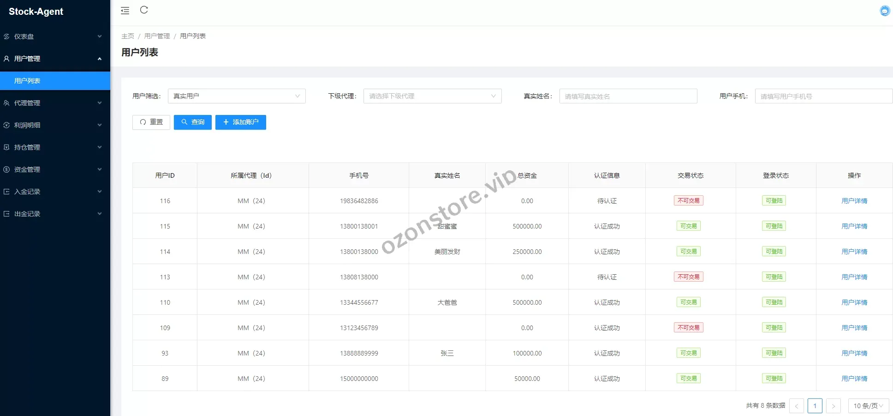Refresh the page using the reload icon
This screenshot has height=416, width=893.
pyautogui.click(x=144, y=10)
